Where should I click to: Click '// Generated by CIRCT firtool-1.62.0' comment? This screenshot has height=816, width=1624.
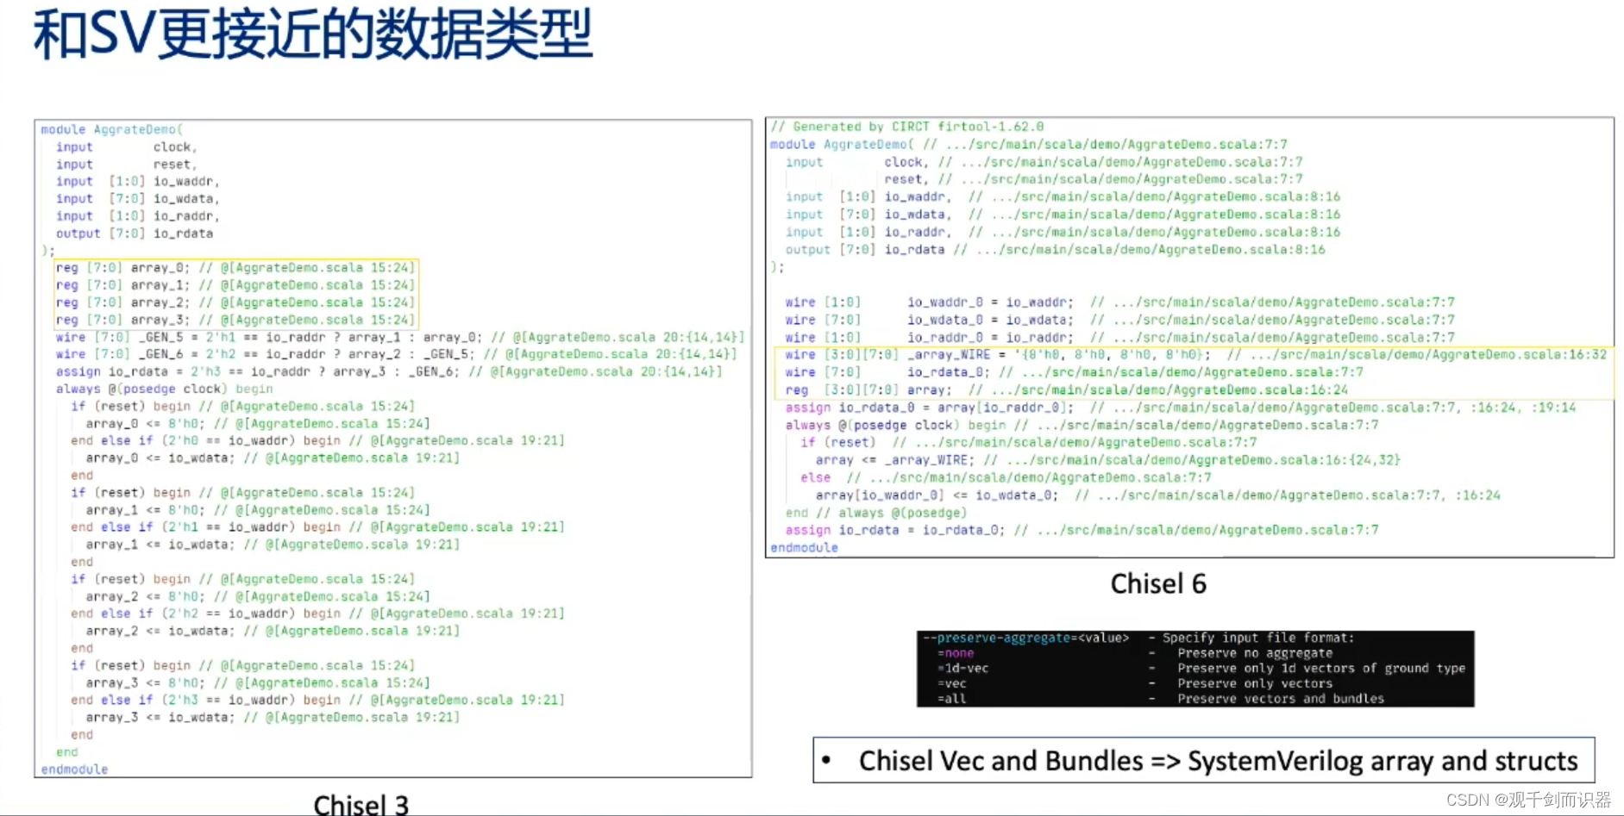coord(907,127)
